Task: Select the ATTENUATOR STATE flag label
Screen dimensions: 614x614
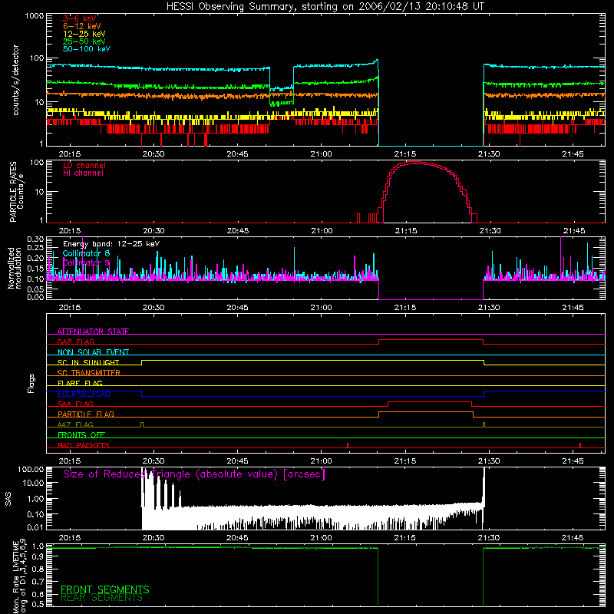Action: pyautogui.click(x=93, y=332)
